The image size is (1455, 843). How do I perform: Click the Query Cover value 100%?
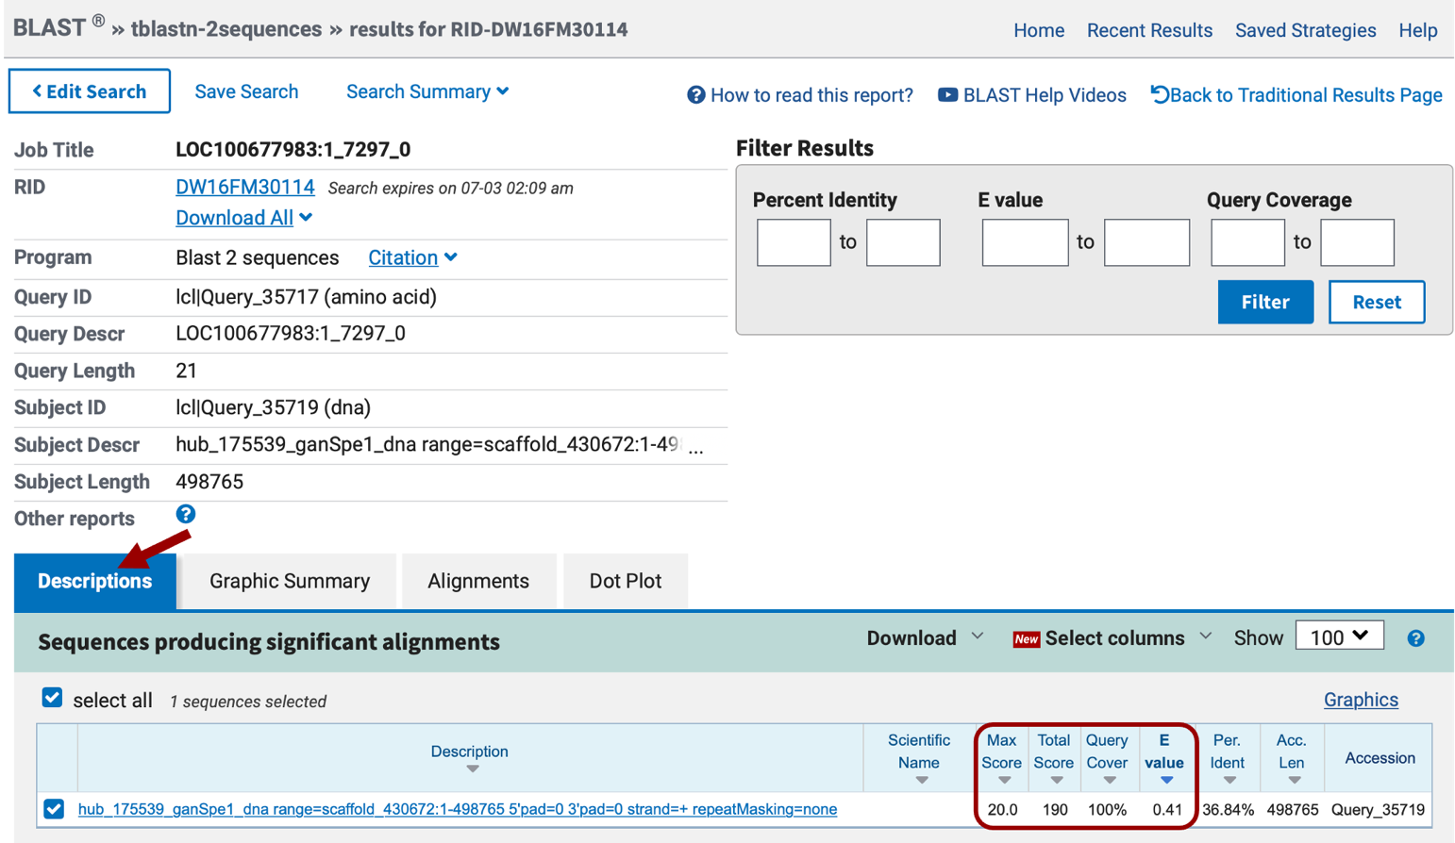pyautogui.click(x=1107, y=809)
